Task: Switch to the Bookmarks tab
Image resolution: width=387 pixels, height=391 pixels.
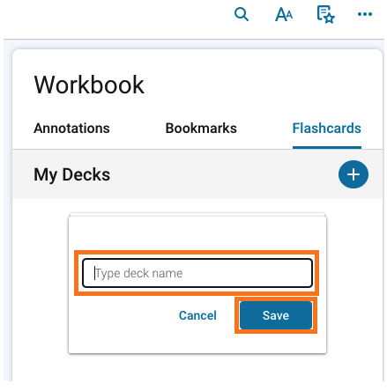Action: 201,129
